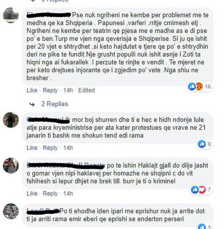
Task: Expand the 2 Replies thread
Action: pyautogui.click(x=55, y=104)
